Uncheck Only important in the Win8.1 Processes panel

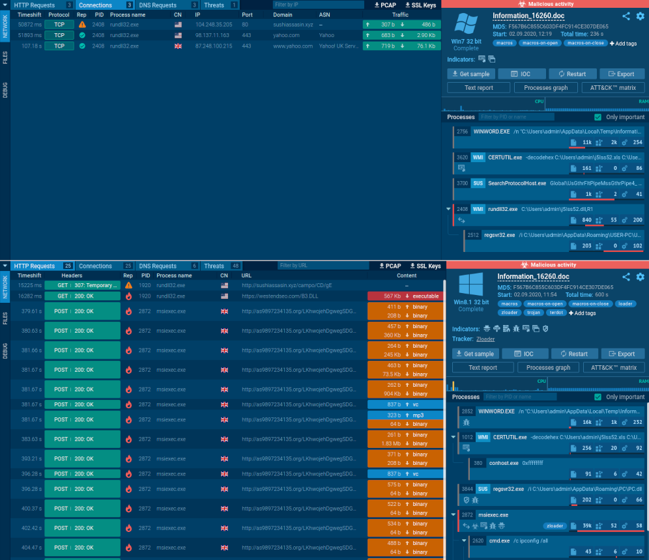point(598,397)
